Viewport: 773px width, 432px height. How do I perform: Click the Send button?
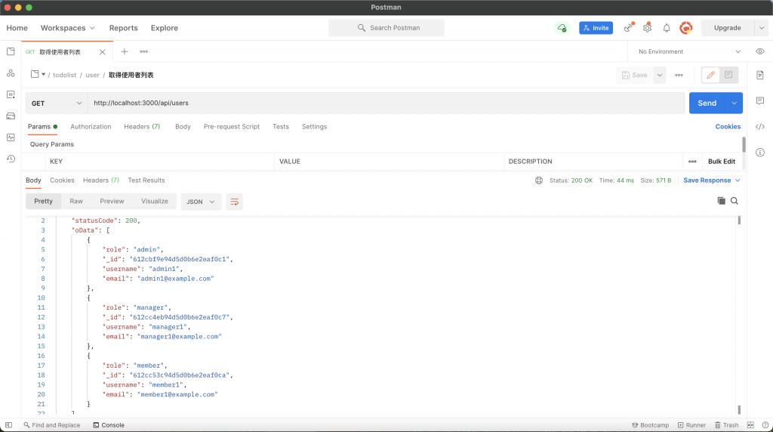[707, 103]
